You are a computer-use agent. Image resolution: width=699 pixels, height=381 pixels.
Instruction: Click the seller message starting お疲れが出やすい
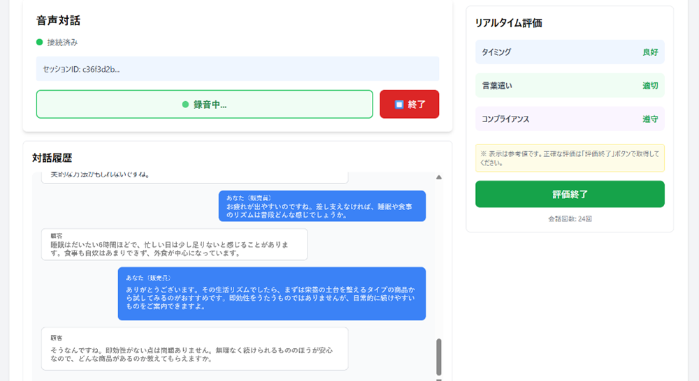322,206
